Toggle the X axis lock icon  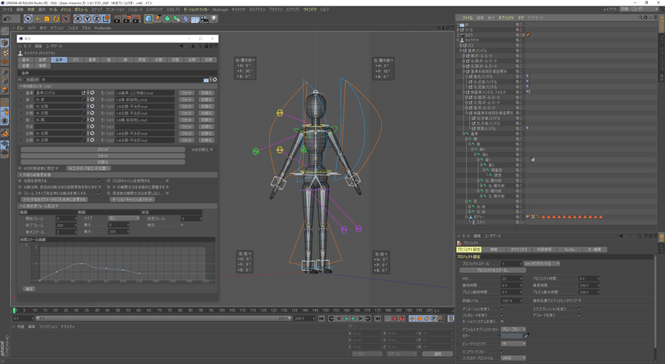(x=78, y=19)
